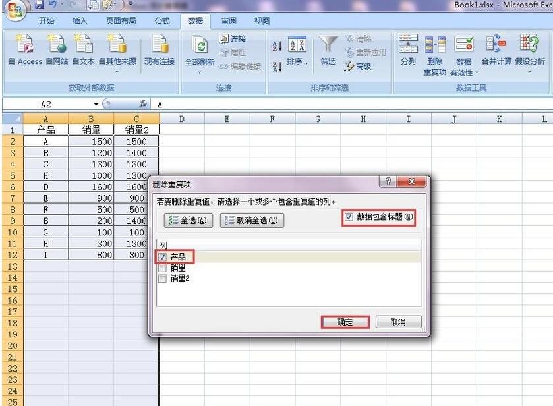Uncheck the 产品 column checkbox

pyautogui.click(x=162, y=257)
